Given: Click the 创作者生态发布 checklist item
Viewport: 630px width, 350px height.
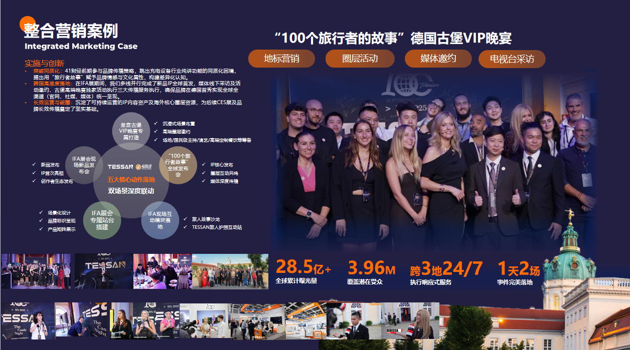Looking at the screenshot, I should point(57,181).
